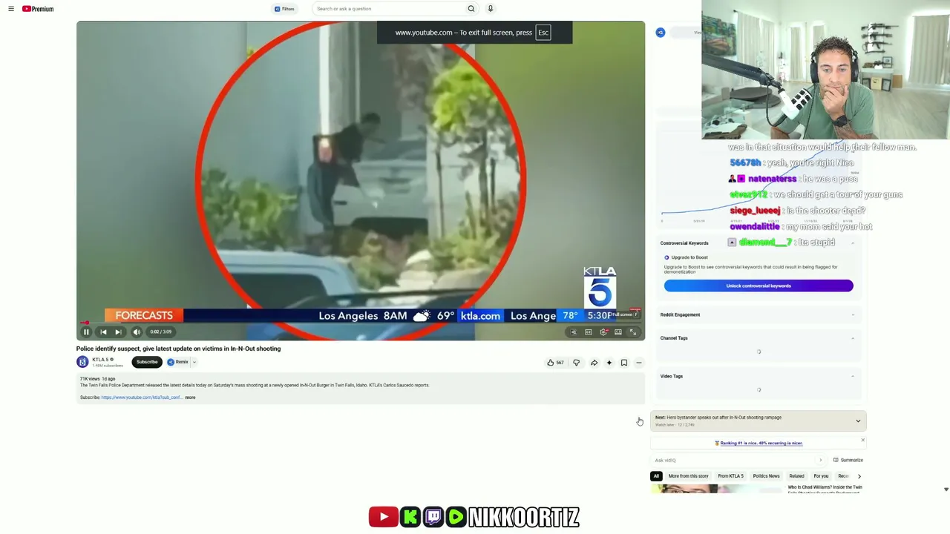Start voice search with microphone icon
The image size is (950, 534).
pos(491,9)
